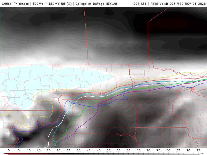Click the colorbar tick label '60'
This screenshot has width=207, height=155.
128,150
